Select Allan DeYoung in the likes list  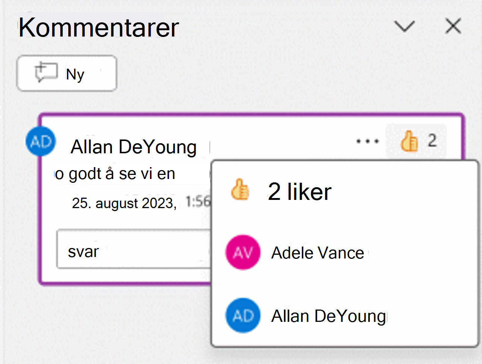[x=328, y=316]
